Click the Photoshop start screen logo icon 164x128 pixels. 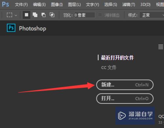click(x=11, y=28)
